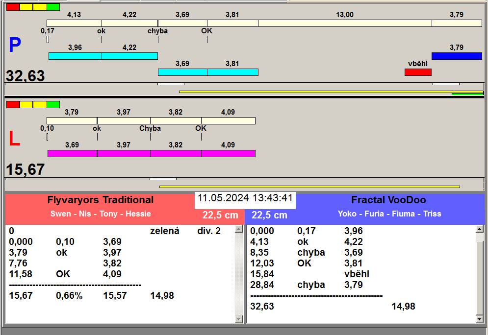Click 15,57 in left results list
This screenshot has width=488, height=335.
click(115, 295)
